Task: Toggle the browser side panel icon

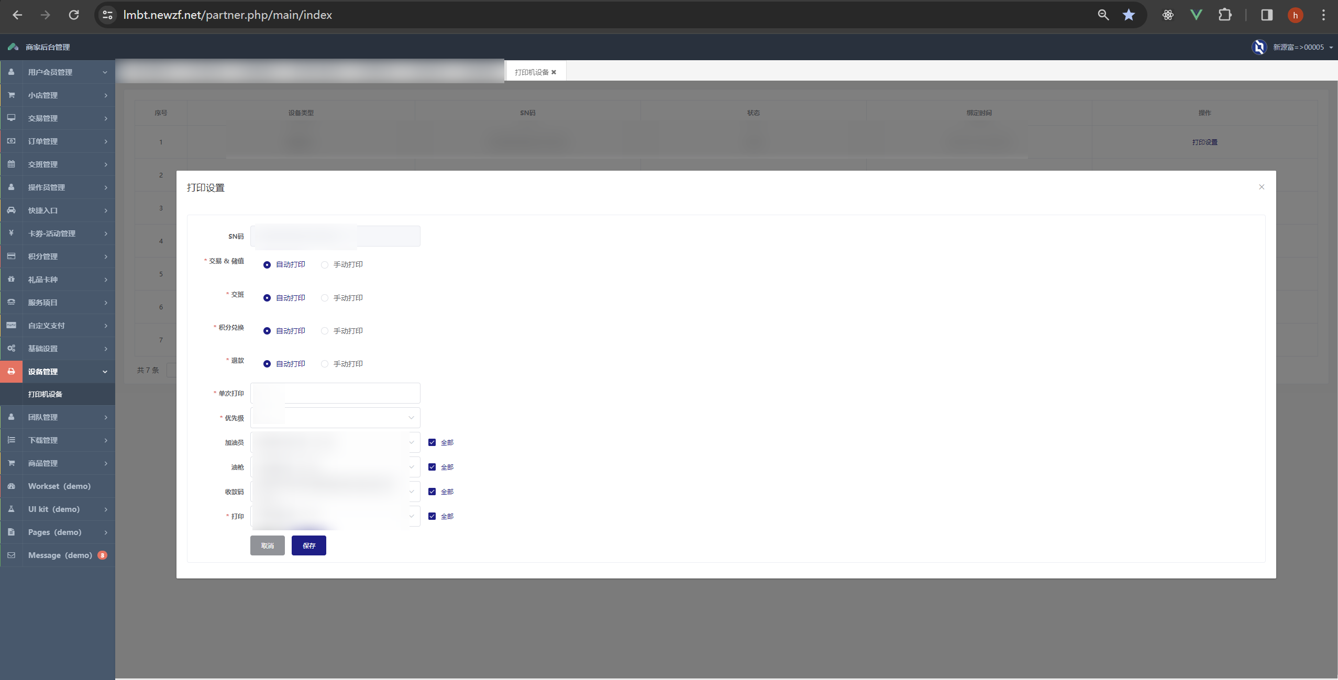Action: (1267, 15)
